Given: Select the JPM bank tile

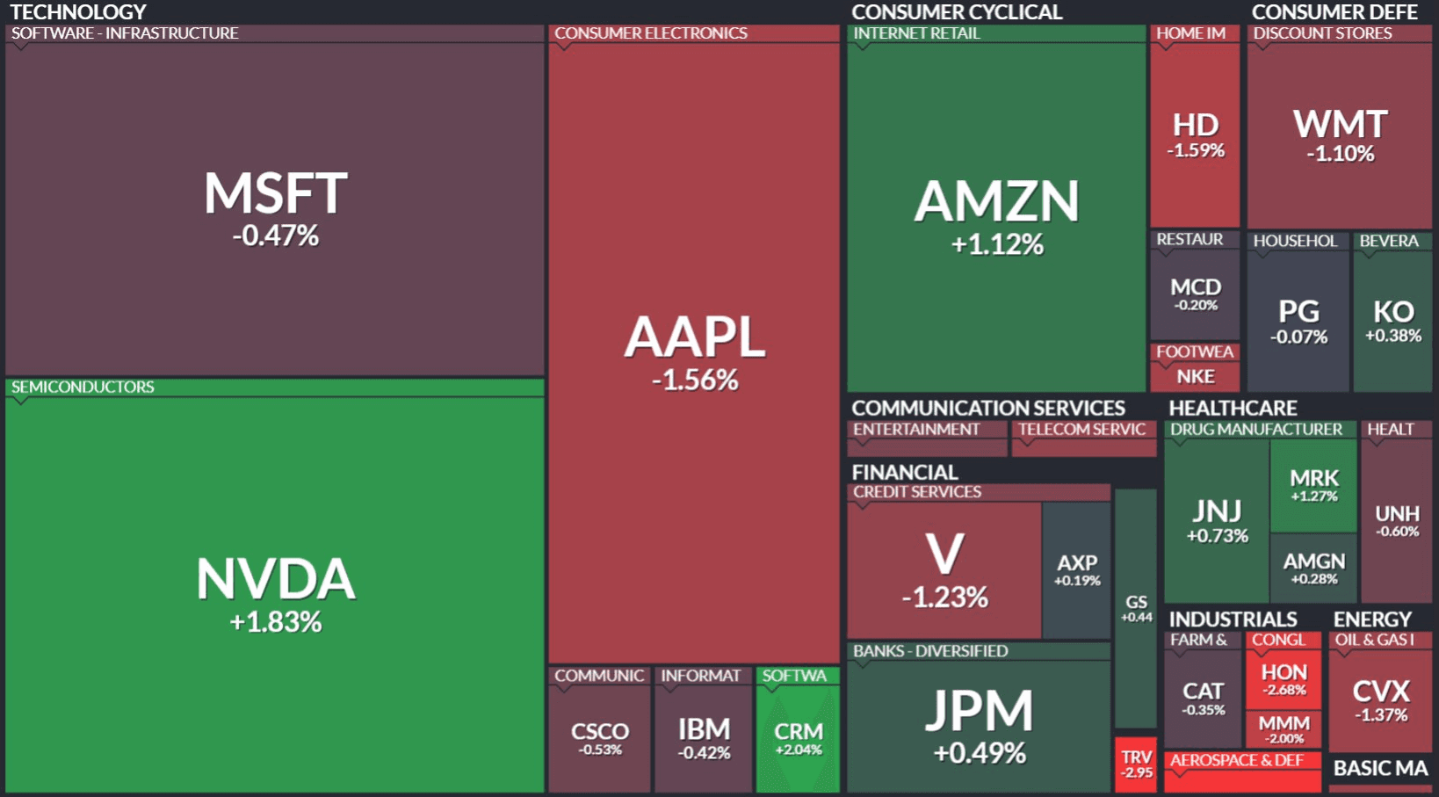Looking at the screenshot, I should pyautogui.click(x=979, y=725).
